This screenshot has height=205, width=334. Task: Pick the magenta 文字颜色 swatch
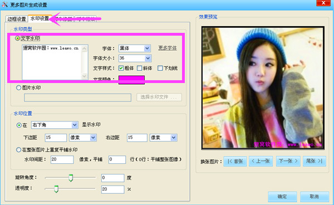[x=131, y=80]
